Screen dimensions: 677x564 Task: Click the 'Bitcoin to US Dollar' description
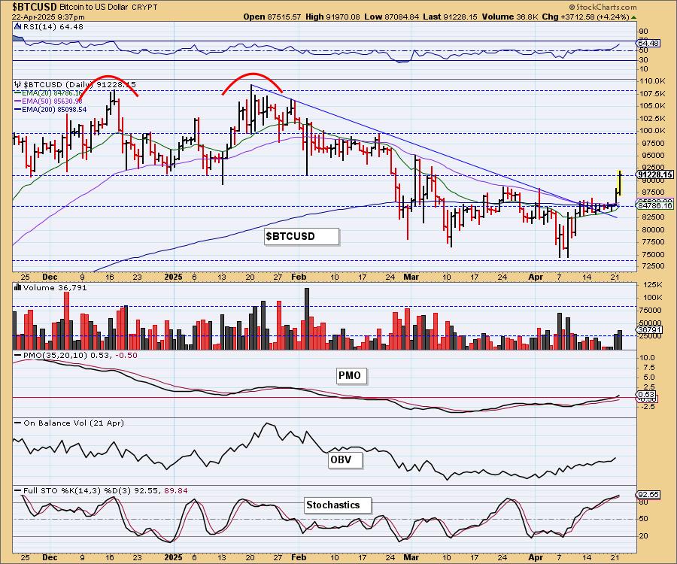(x=96, y=8)
